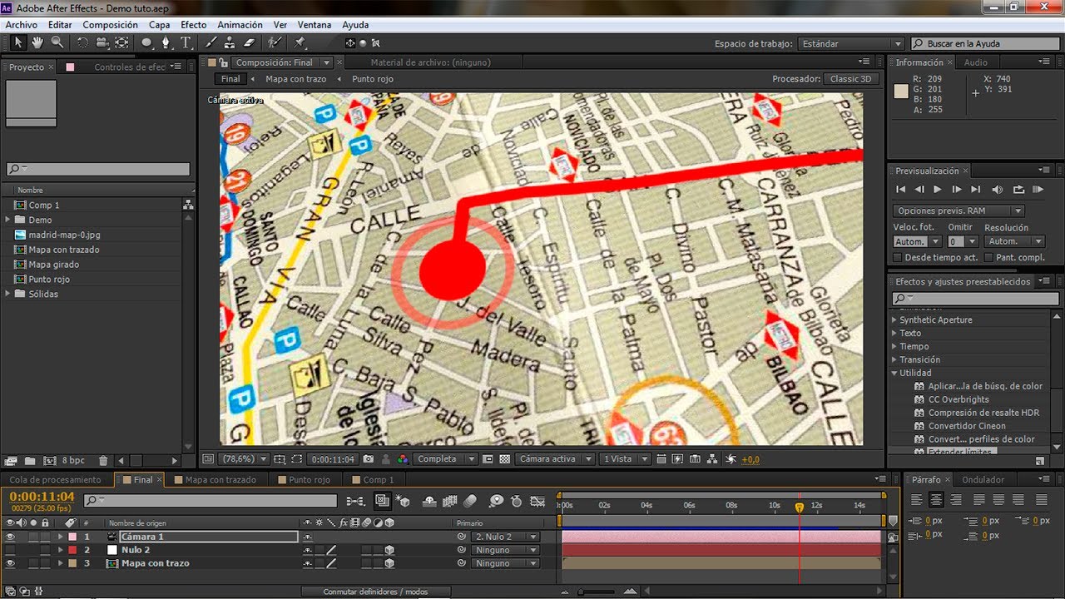Screen dimensions: 1065x599
Task: Show channel and color management settings
Action: pyautogui.click(x=403, y=459)
